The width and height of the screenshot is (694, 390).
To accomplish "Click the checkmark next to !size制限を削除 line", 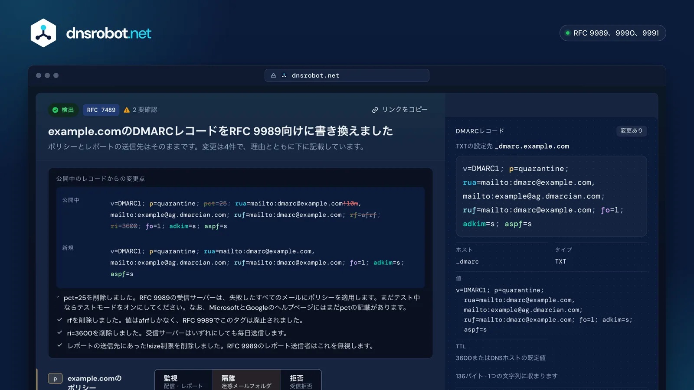I will (x=60, y=345).
